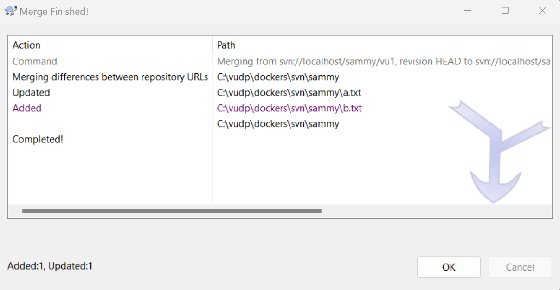This screenshot has width=560, height=290.
Task: Select the Updated a.txt row
Action: pyautogui.click(x=31, y=93)
